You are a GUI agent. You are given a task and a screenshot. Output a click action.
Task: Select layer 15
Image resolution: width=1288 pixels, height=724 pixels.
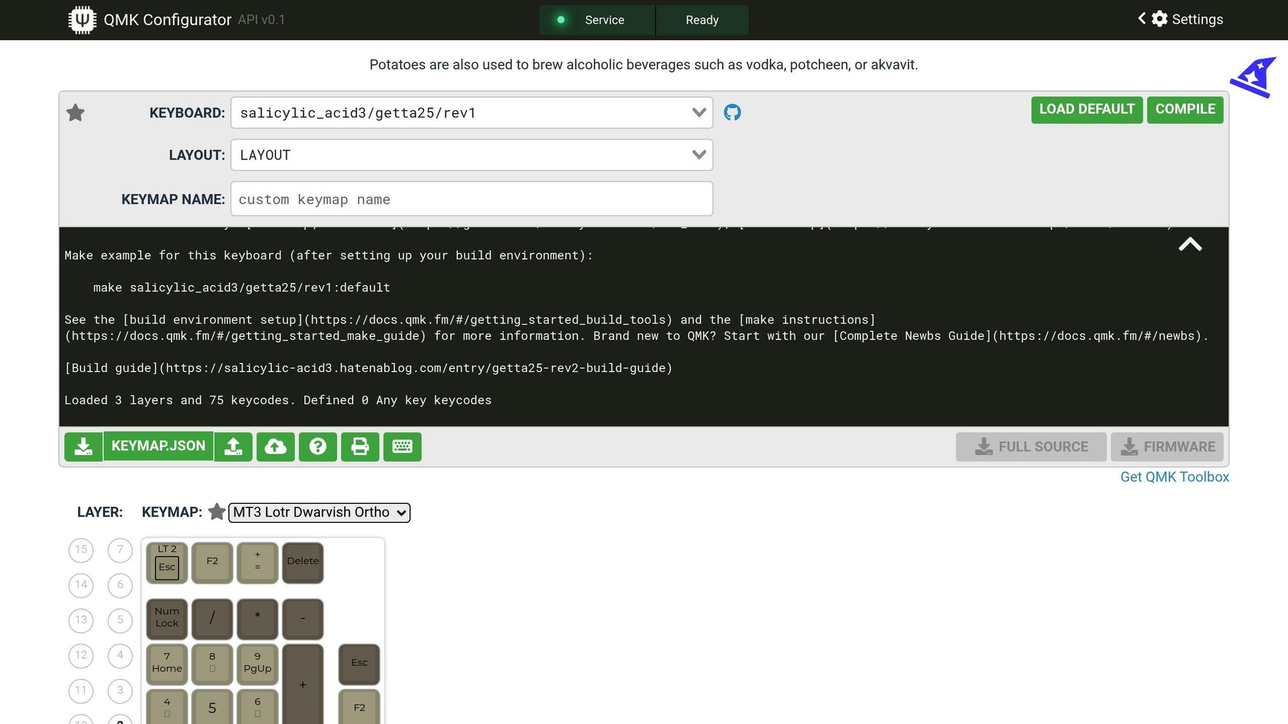pos(81,550)
